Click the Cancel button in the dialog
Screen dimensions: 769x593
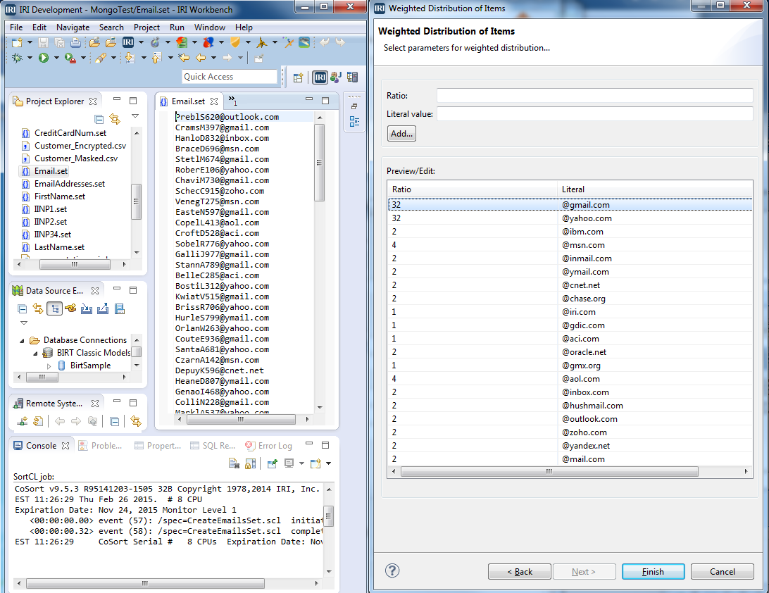(722, 571)
